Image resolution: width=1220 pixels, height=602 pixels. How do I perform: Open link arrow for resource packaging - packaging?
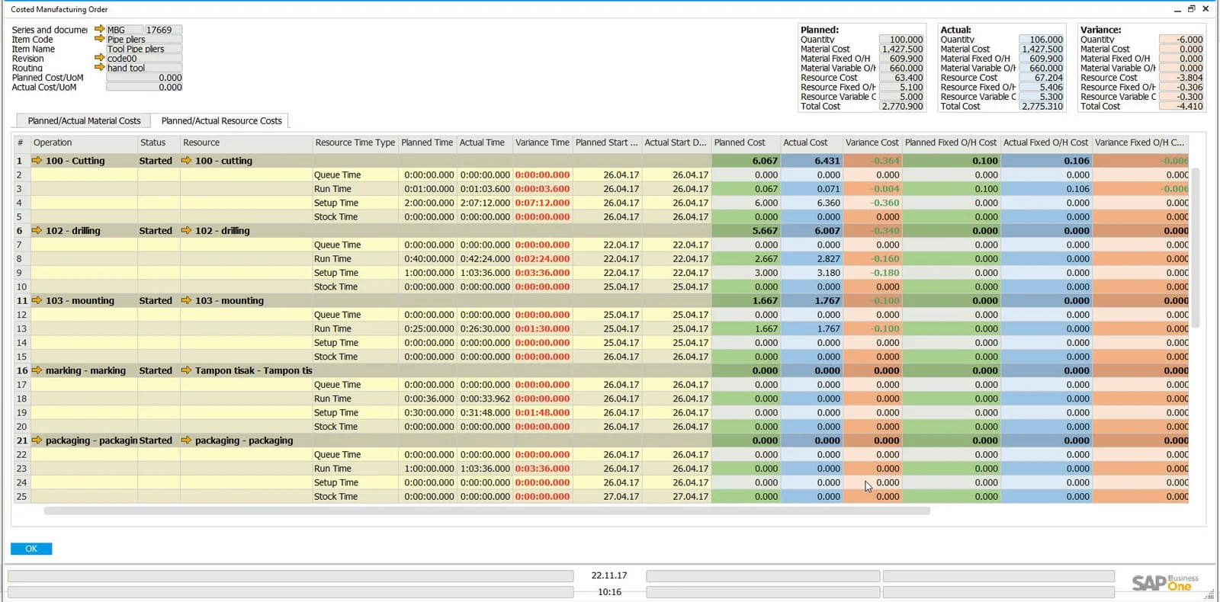point(186,440)
